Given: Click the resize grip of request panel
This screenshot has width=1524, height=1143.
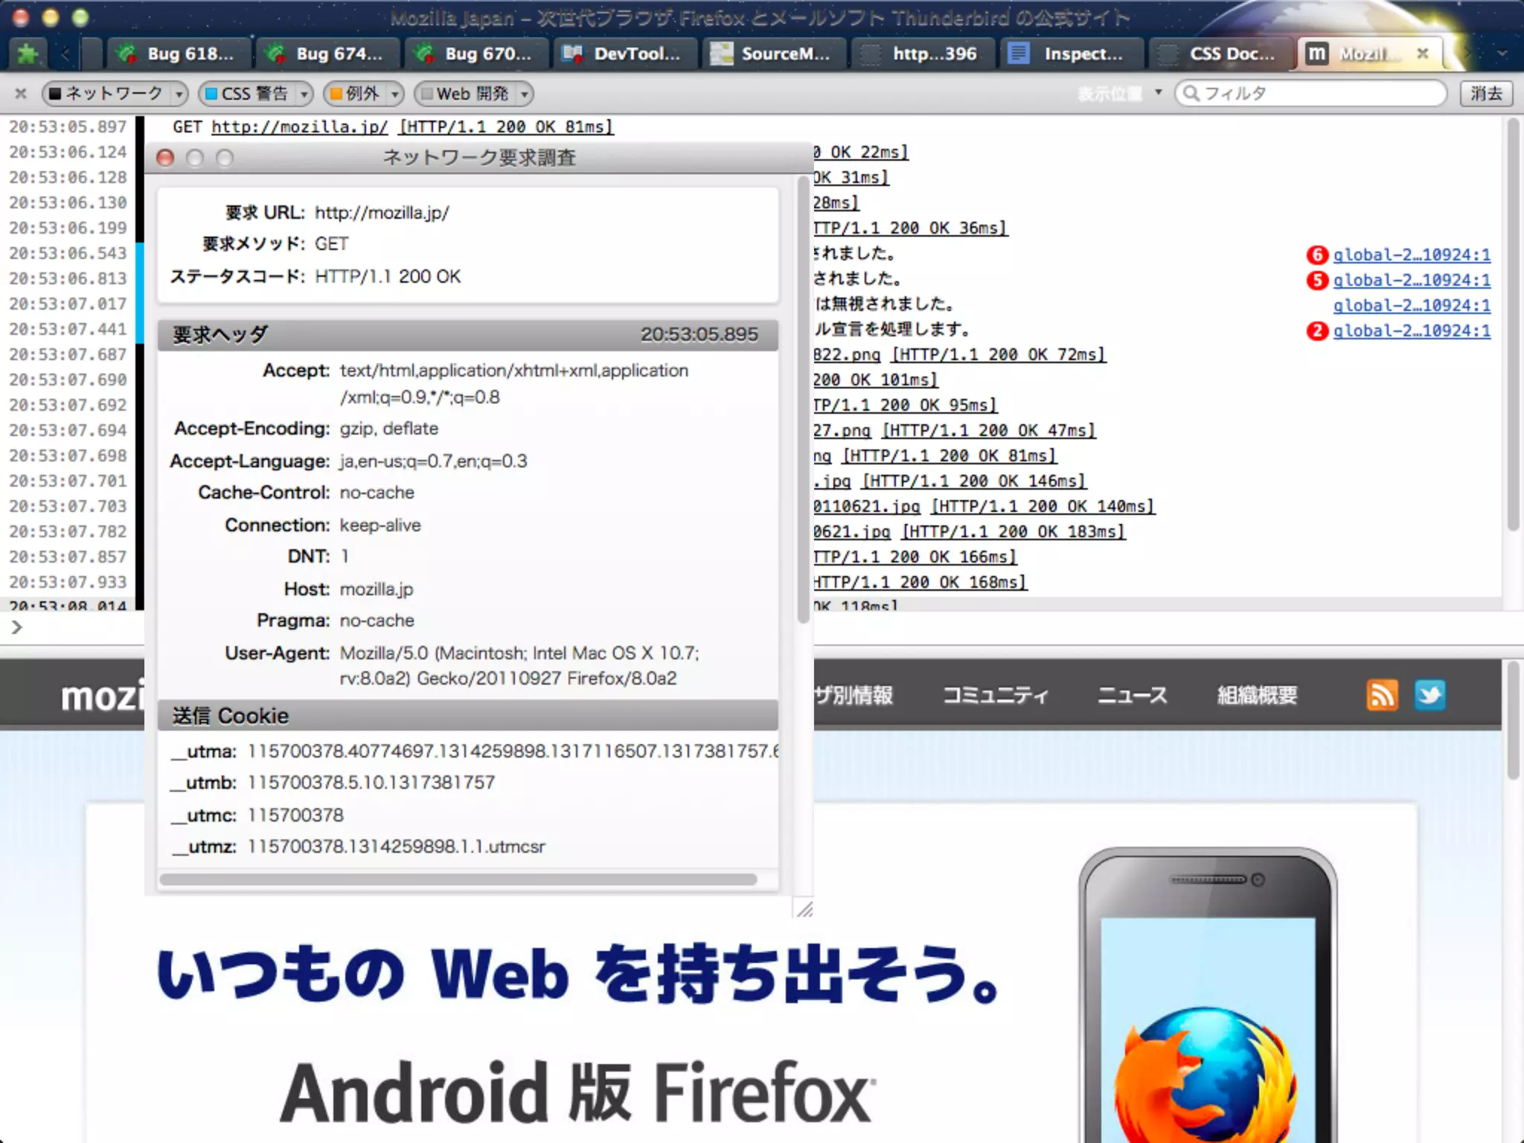Looking at the screenshot, I should pyautogui.click(x=804, y=909).
